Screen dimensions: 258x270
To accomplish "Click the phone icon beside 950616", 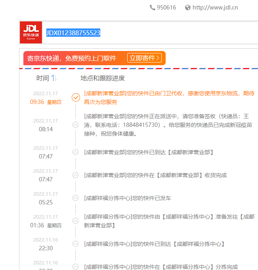I will [153, 8].
